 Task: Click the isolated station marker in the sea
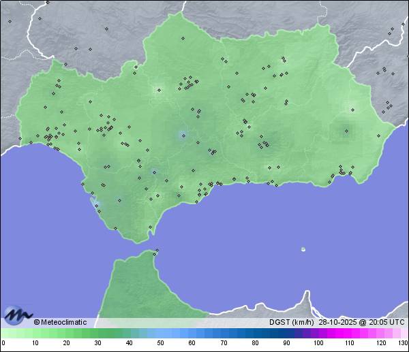point(303,249)
